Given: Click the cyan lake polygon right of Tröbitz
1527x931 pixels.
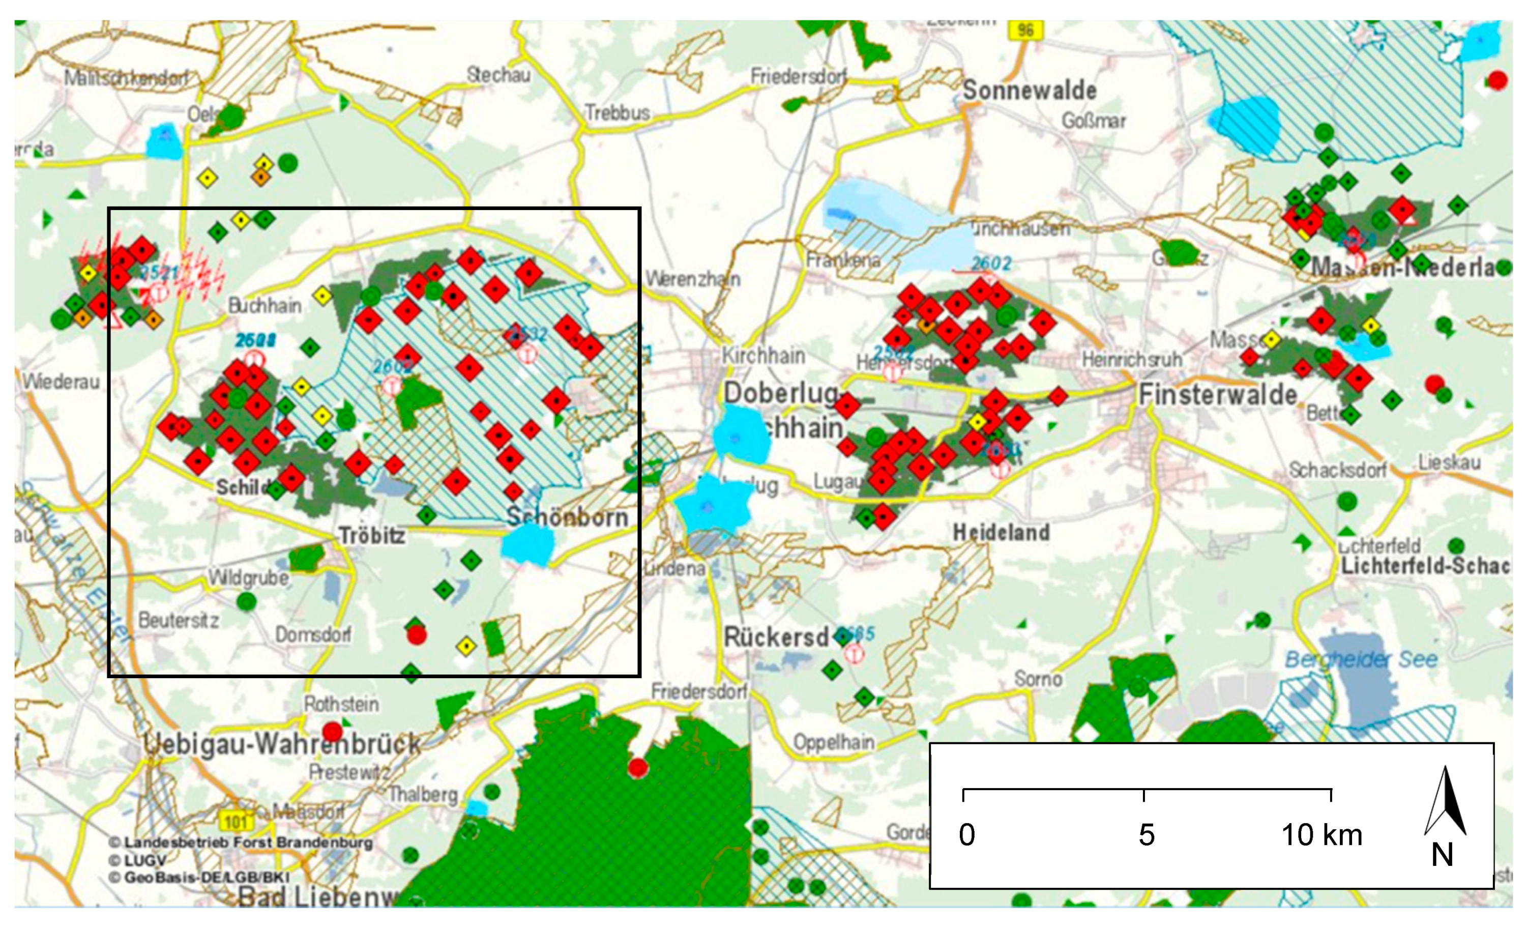Looking at the screenshot, I should [527, 545].
